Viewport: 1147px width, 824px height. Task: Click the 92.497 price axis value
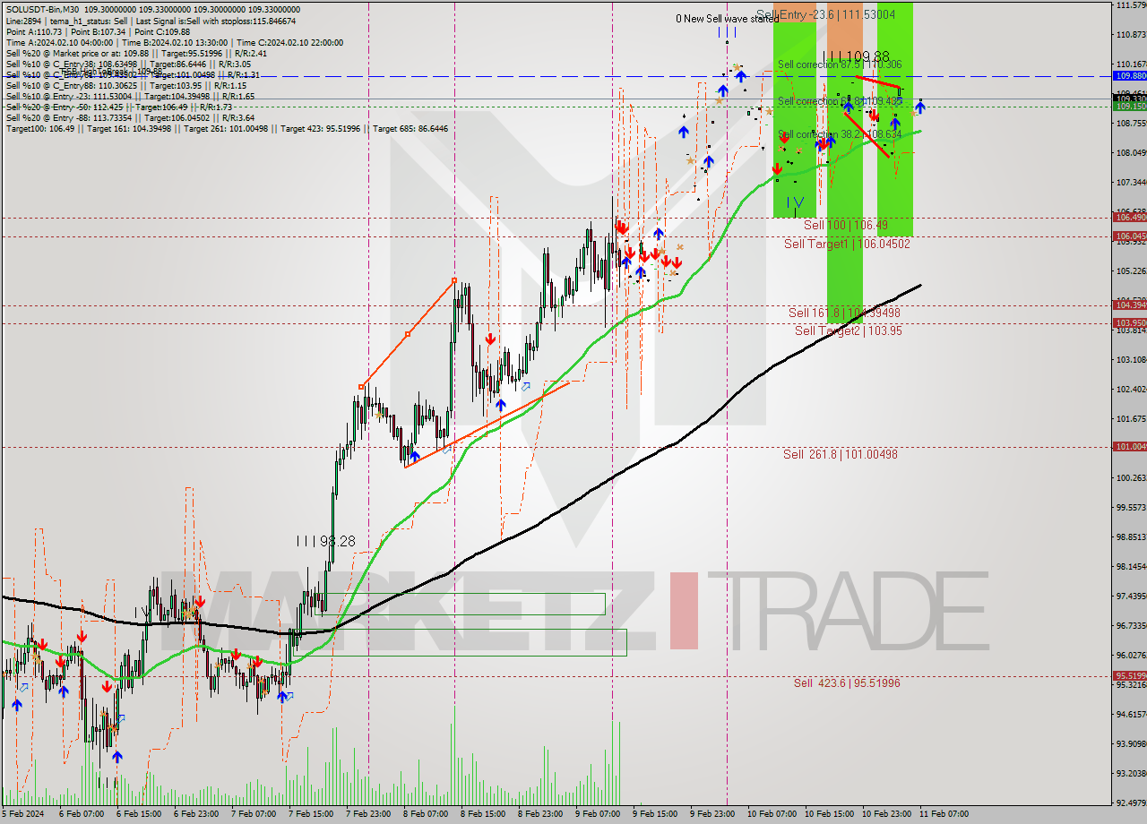tap(1131, 803)
